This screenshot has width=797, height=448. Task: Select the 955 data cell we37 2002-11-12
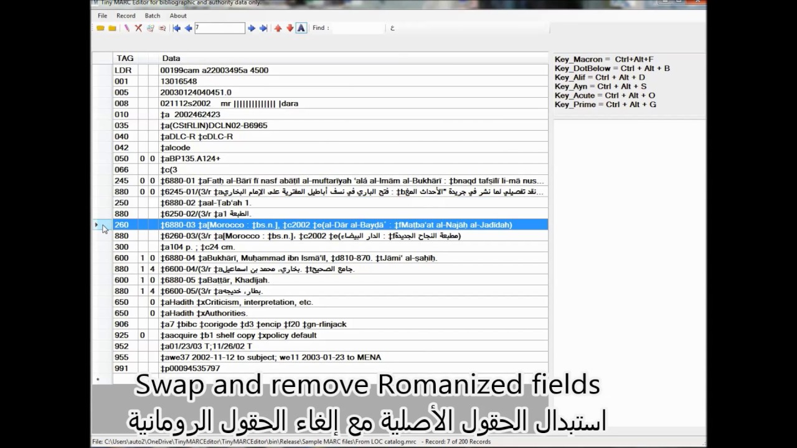[353, 357]
